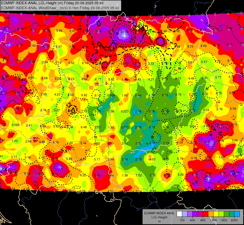Click the map value '7.13'
This screenshot has height=225, width=244.
coord(84,111)
